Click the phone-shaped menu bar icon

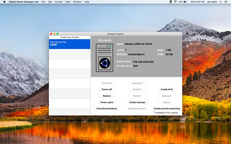pyautogui.click(x=171, y=2)
